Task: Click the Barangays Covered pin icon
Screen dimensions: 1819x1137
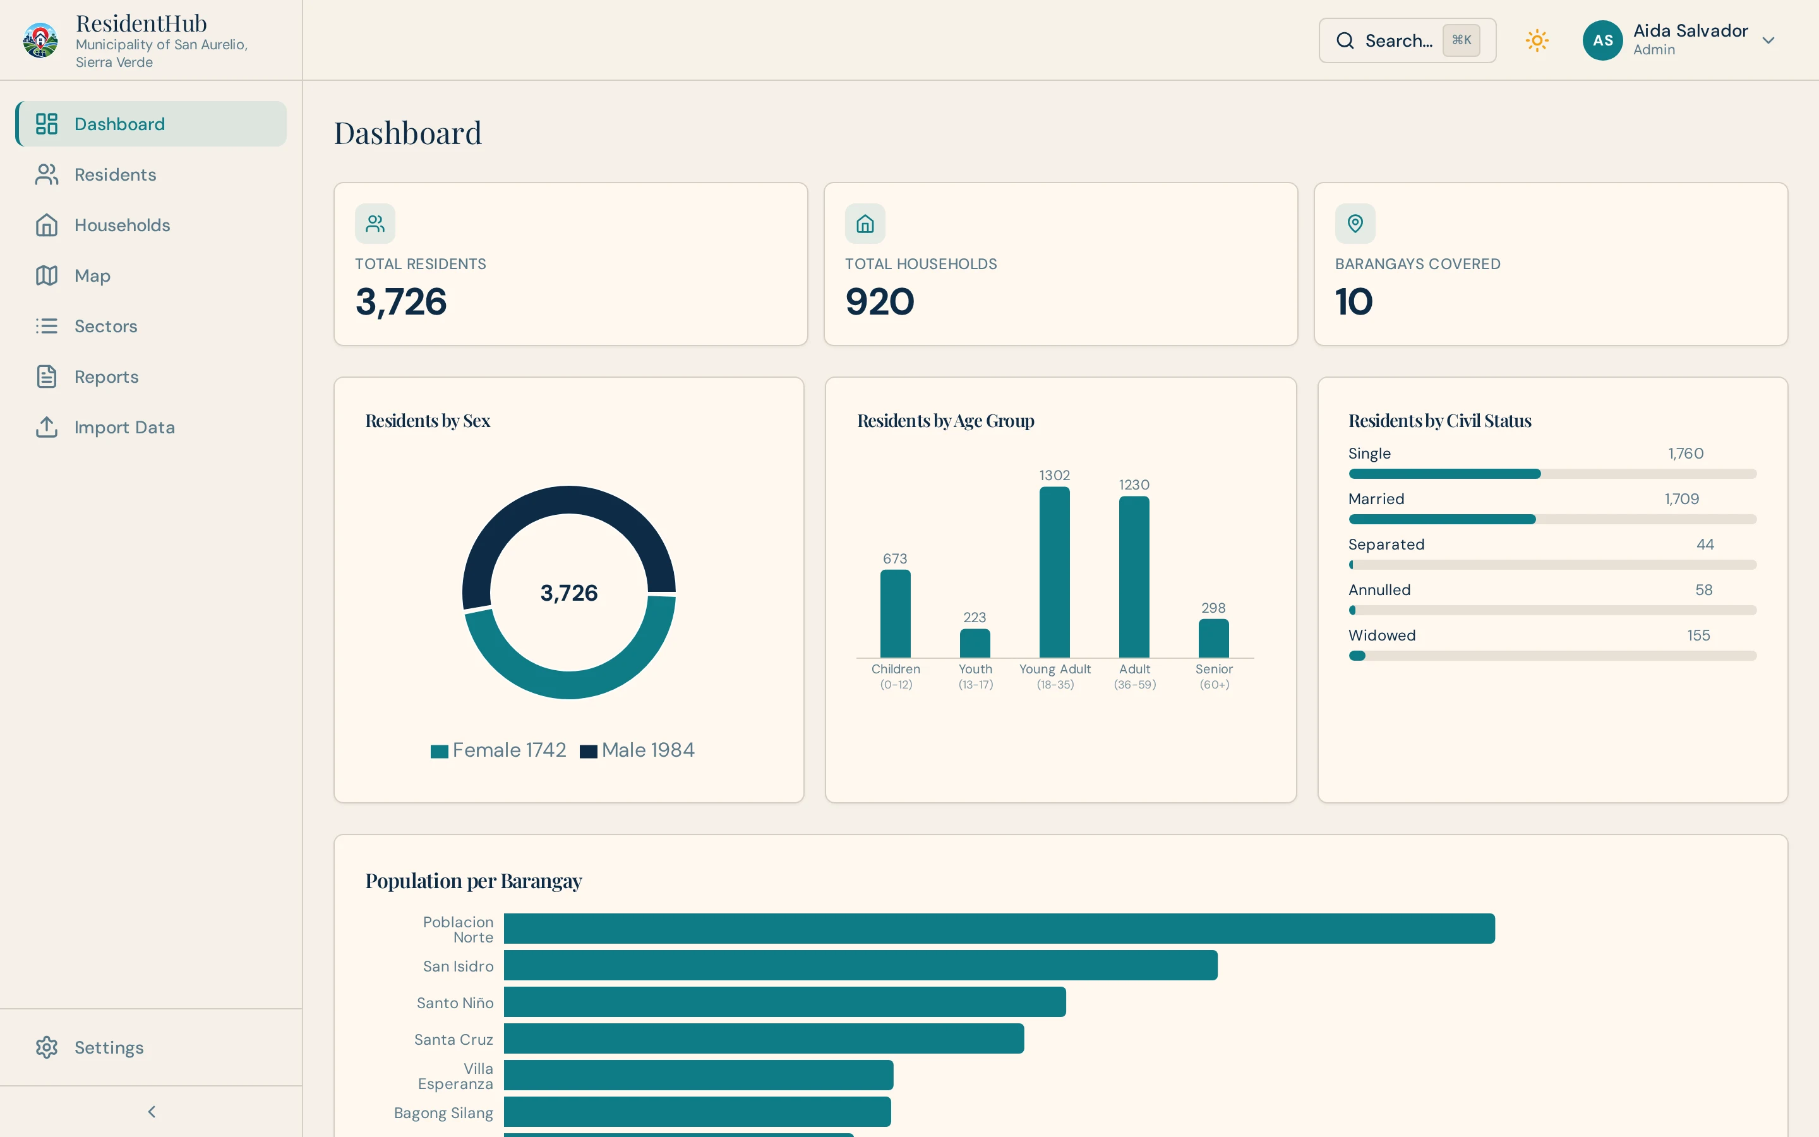Action: (x=1355, y=224)
